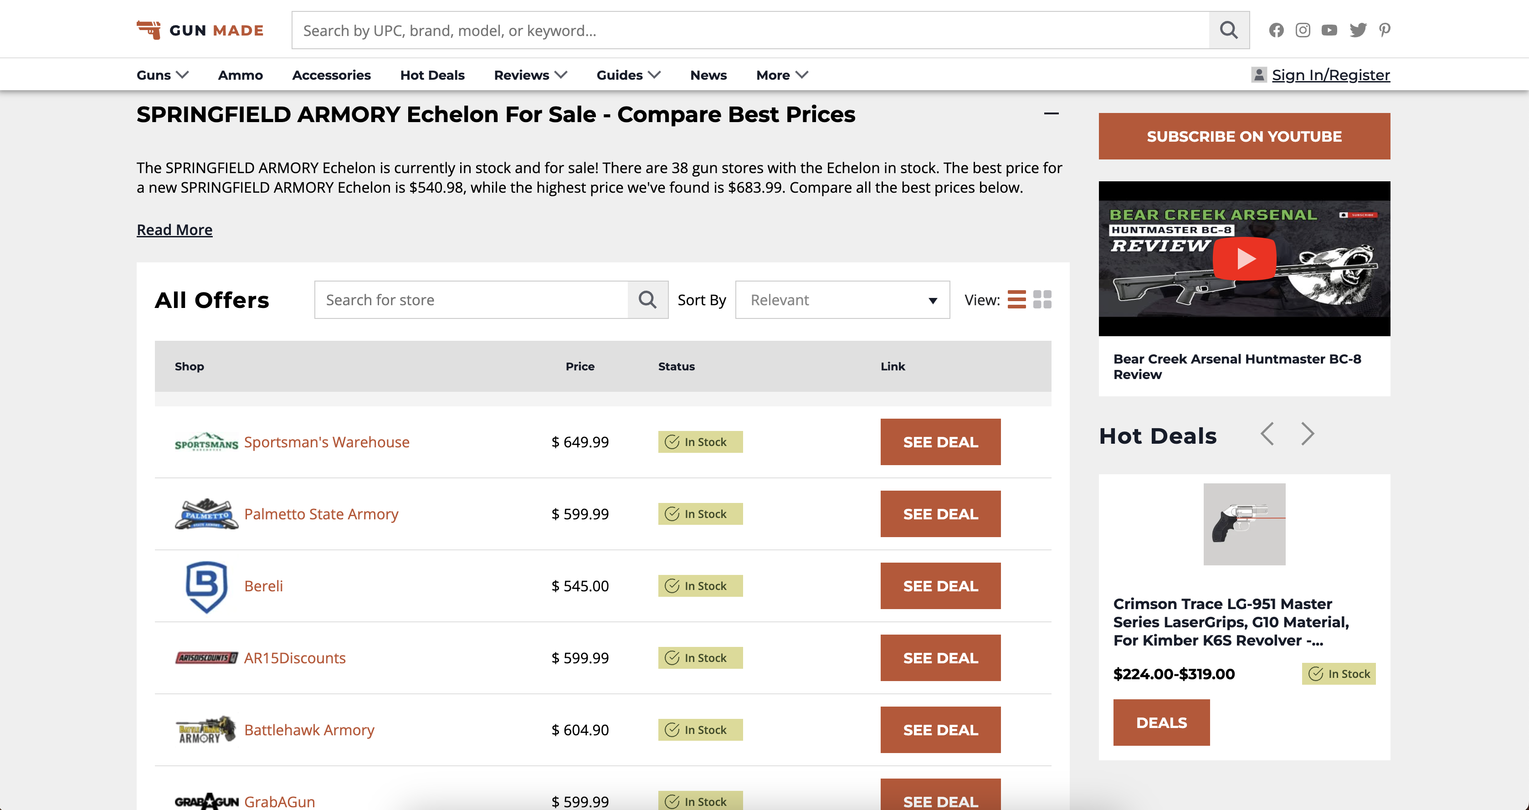Click the $224.00-$319.00 price text
Image resolution: width=1529 pixels, height=810 pixels.
(x=1174, y=674)
